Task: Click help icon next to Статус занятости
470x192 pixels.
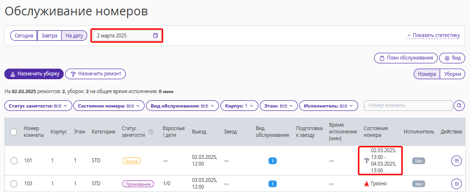Action: pos(151,132)
